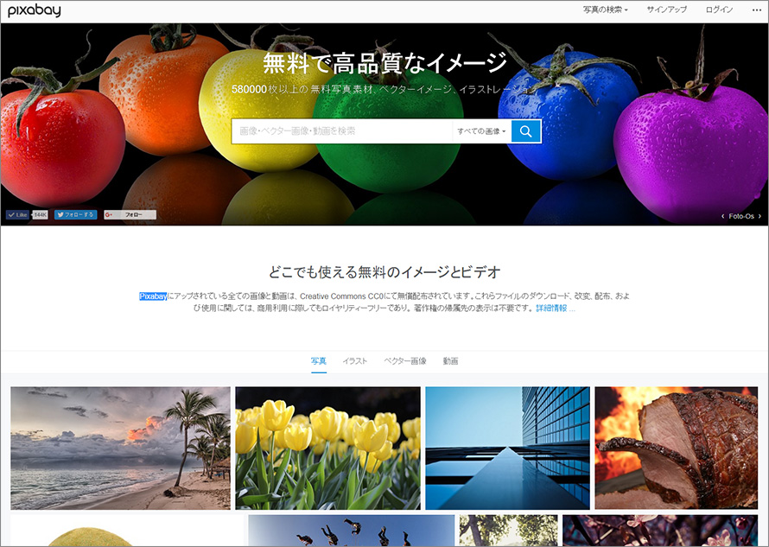Click the highlighted Pixabay link
This screenshot has height=547, width=769.
click(153, 296)
